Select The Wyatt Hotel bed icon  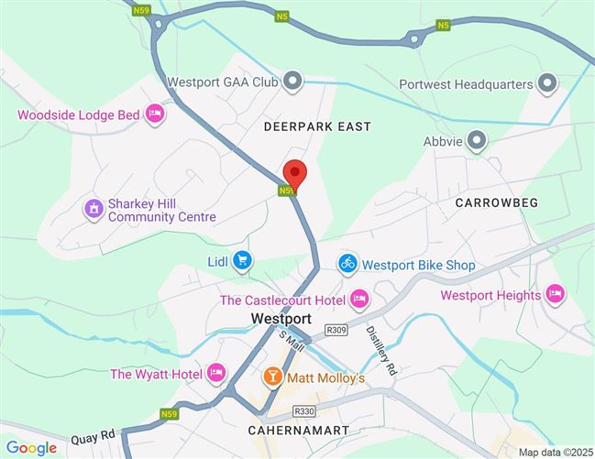click(216, 373)
